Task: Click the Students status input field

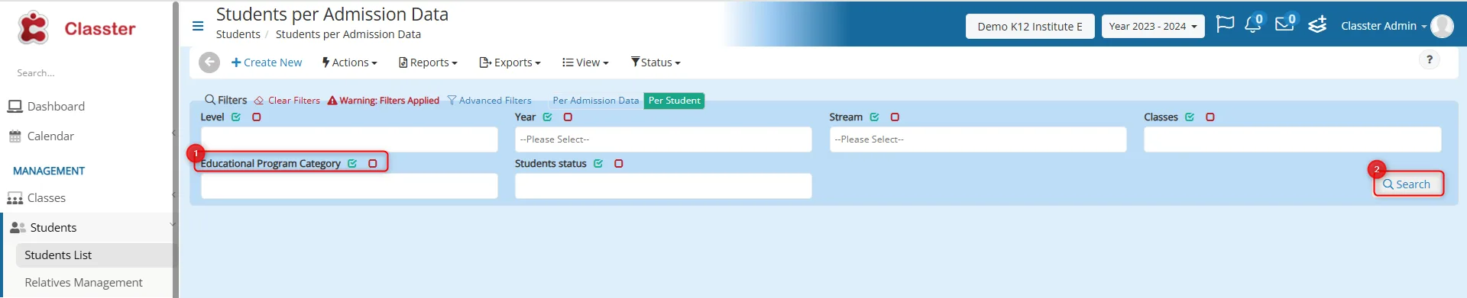Action: click(x=663, y=186)
